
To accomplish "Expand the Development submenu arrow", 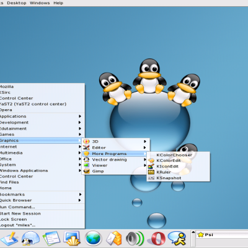I will (80, 122).
